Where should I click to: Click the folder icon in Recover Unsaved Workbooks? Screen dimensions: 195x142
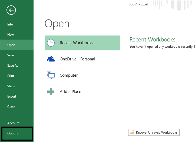pyautogui.click(x=132, y=133)
